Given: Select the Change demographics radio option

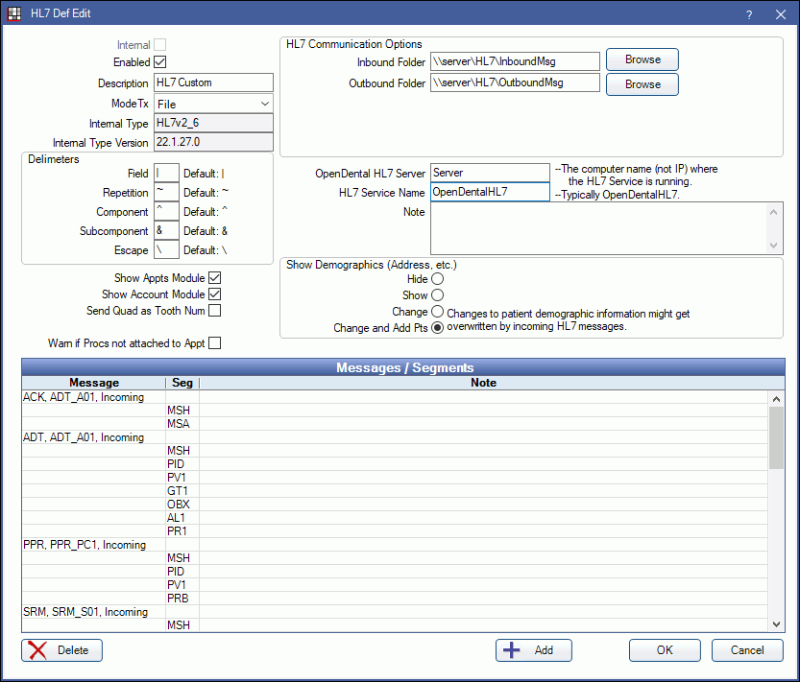Looking at the screenshot, I should (438, 312).
